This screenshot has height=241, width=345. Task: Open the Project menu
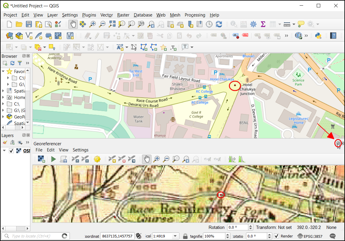click(x=10, y=15)
